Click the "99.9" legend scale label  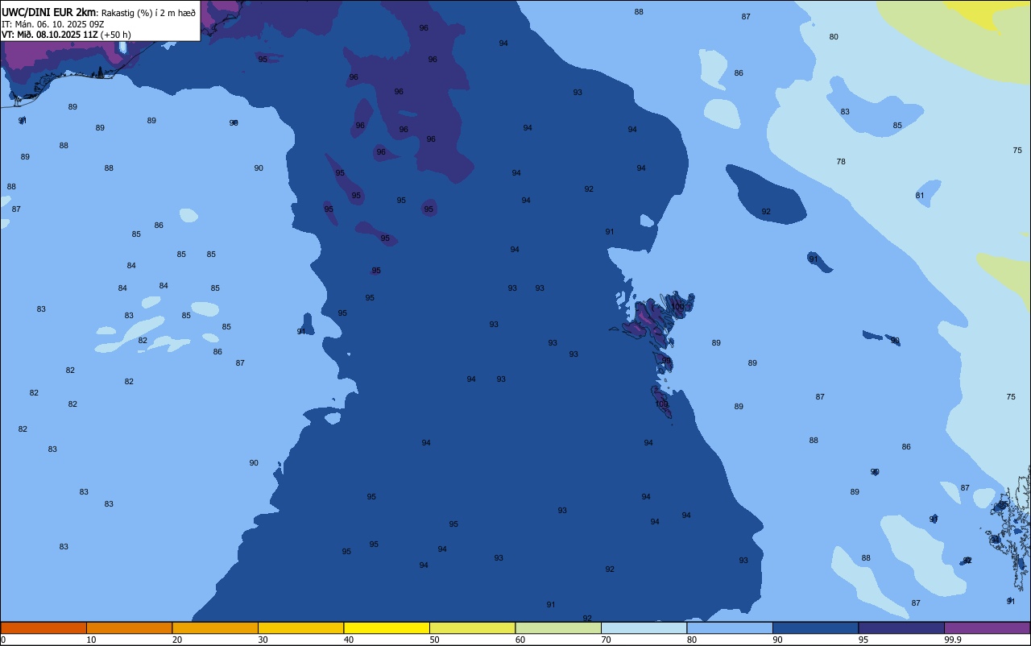952,640
